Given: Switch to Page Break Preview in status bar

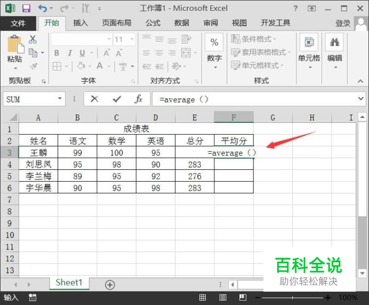Looking at the screenshot, I should tap(243, 298).
